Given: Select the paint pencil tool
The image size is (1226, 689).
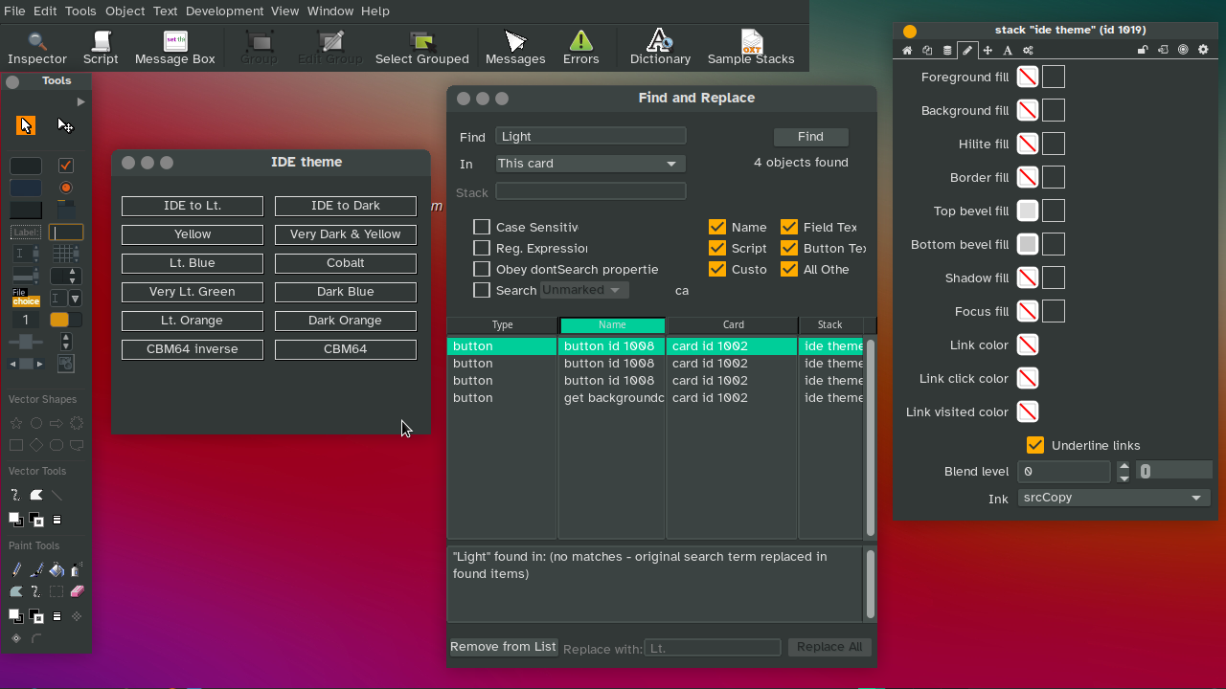Looking at the screenshot, I should (x=16, y=569).
